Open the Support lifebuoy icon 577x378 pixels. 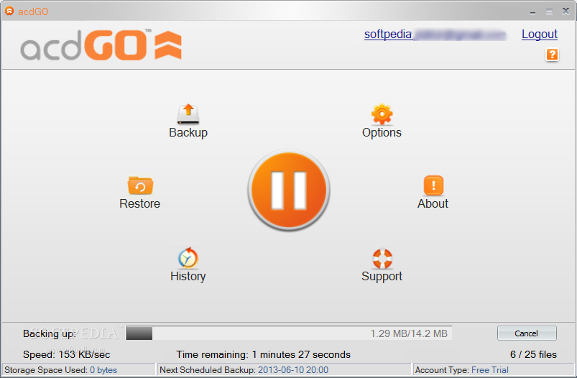point(382,259)
